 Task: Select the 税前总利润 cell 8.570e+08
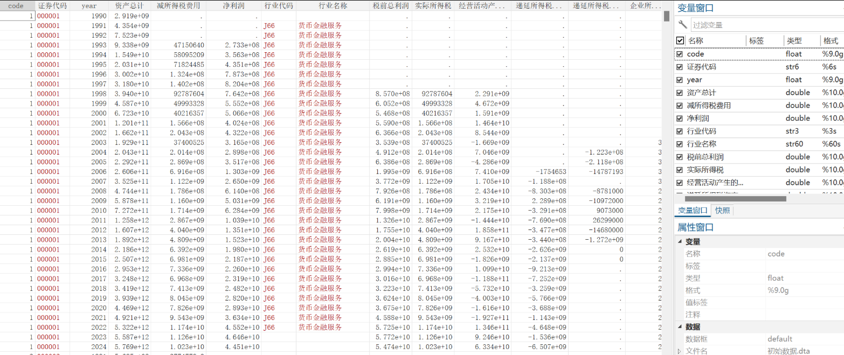click(391, 93)
